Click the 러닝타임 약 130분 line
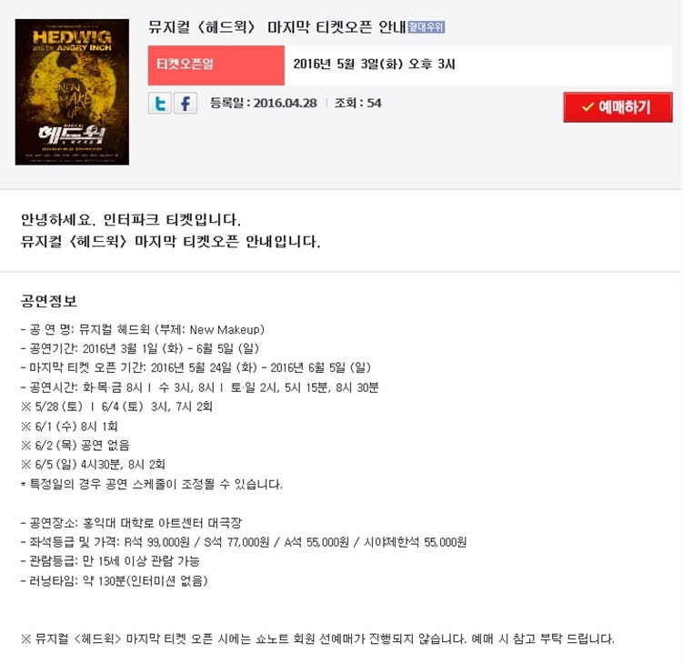The width and height of the screenshot is (683, 663). click(x=114, y=580)
